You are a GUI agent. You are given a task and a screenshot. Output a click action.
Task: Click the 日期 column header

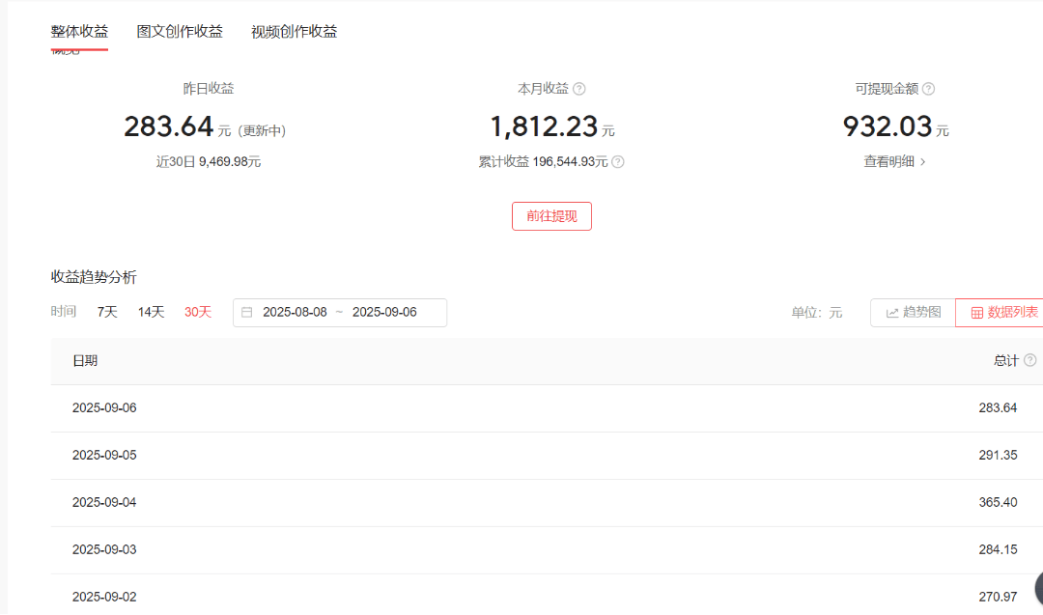click(x=85, y=360)
